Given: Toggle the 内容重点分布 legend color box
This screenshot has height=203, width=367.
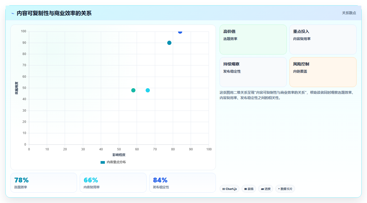Looking at the screenshot, I should (103, 162).
